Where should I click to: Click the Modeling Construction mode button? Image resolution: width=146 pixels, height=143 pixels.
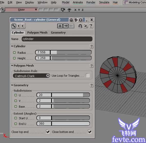pyautogui.click(x=134, y=2)
